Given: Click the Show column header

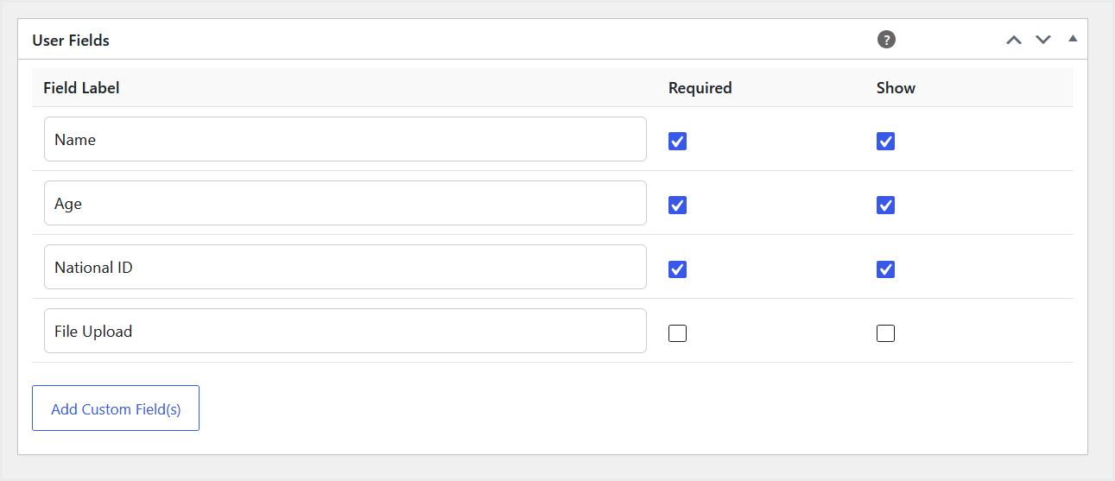Looking at the screenshot, I should pos(896,88).
